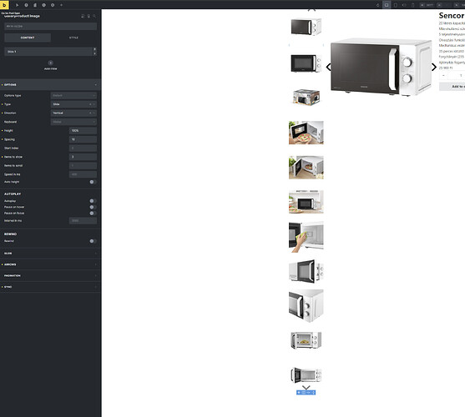Switch to the Content tab
The width and height of the screenshot is (465, 417).
click(28, 38)
